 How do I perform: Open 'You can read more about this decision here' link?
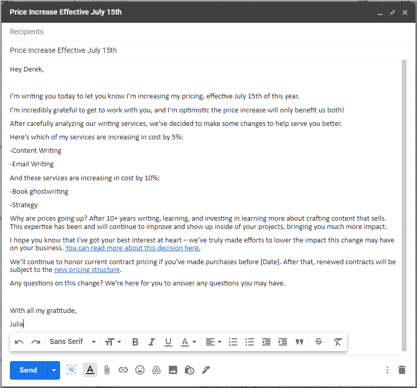point(133,248)
